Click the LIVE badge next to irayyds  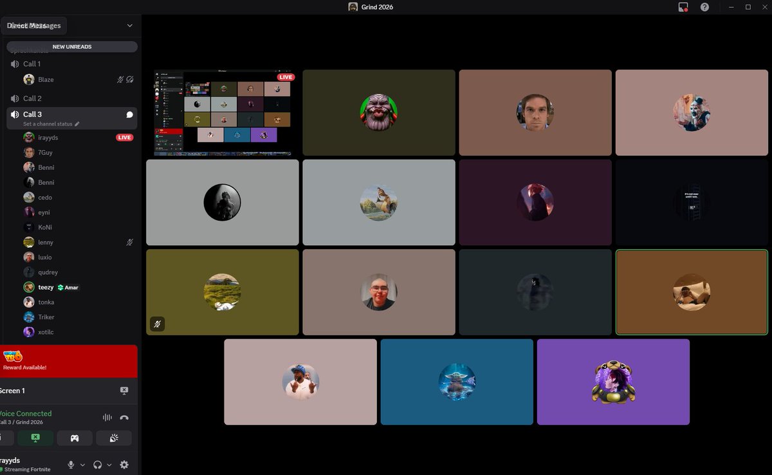tap(124, 138)
